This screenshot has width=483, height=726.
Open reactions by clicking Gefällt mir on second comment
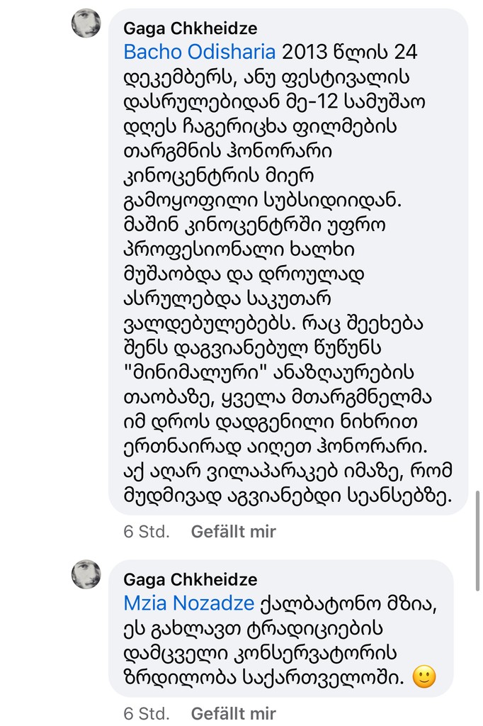coord(232,713)
